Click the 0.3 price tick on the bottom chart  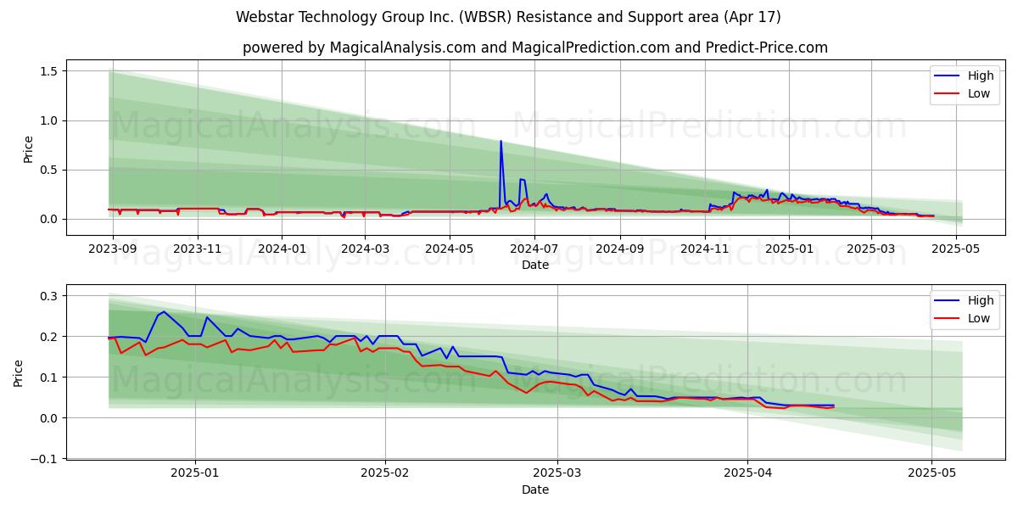tap(48, 296)
